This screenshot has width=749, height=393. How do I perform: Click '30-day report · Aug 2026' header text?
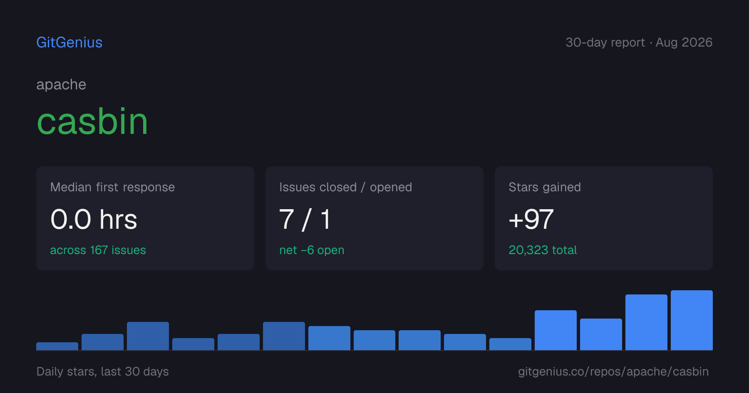pyautogui.click(x=639, y=42)
